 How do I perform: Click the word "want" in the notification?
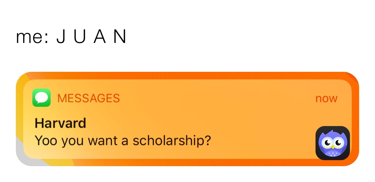point(100,141)
